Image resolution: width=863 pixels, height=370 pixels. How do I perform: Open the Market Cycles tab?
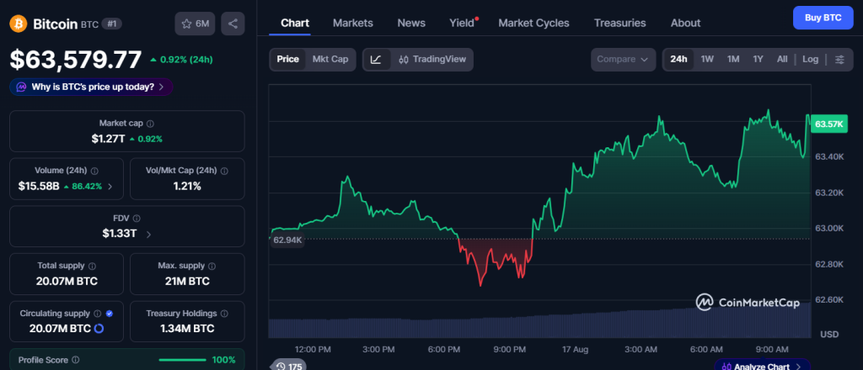coord(533,23)
